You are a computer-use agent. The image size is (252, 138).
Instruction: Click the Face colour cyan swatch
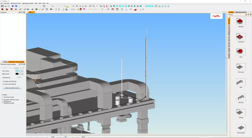point(17,71)
